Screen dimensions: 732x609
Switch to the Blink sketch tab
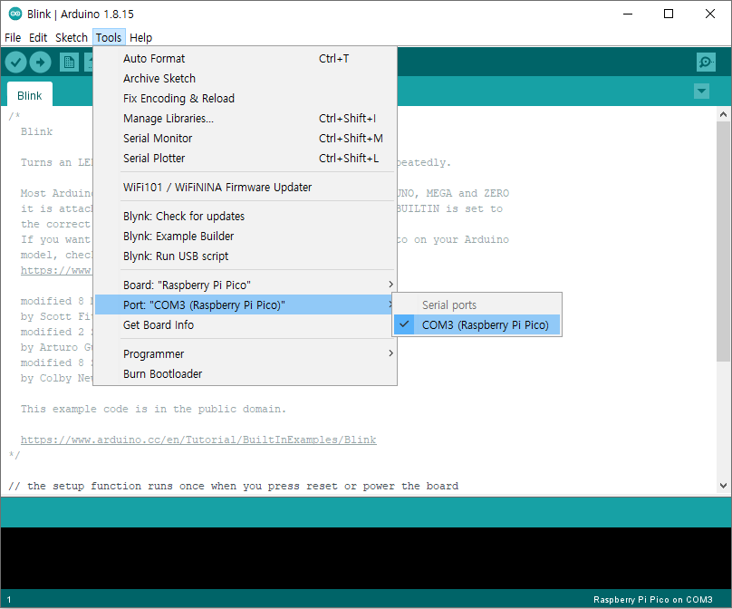tap(29, 95)
